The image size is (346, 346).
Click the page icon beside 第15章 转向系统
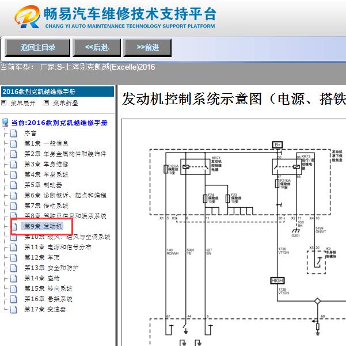[x=13, y=288]
